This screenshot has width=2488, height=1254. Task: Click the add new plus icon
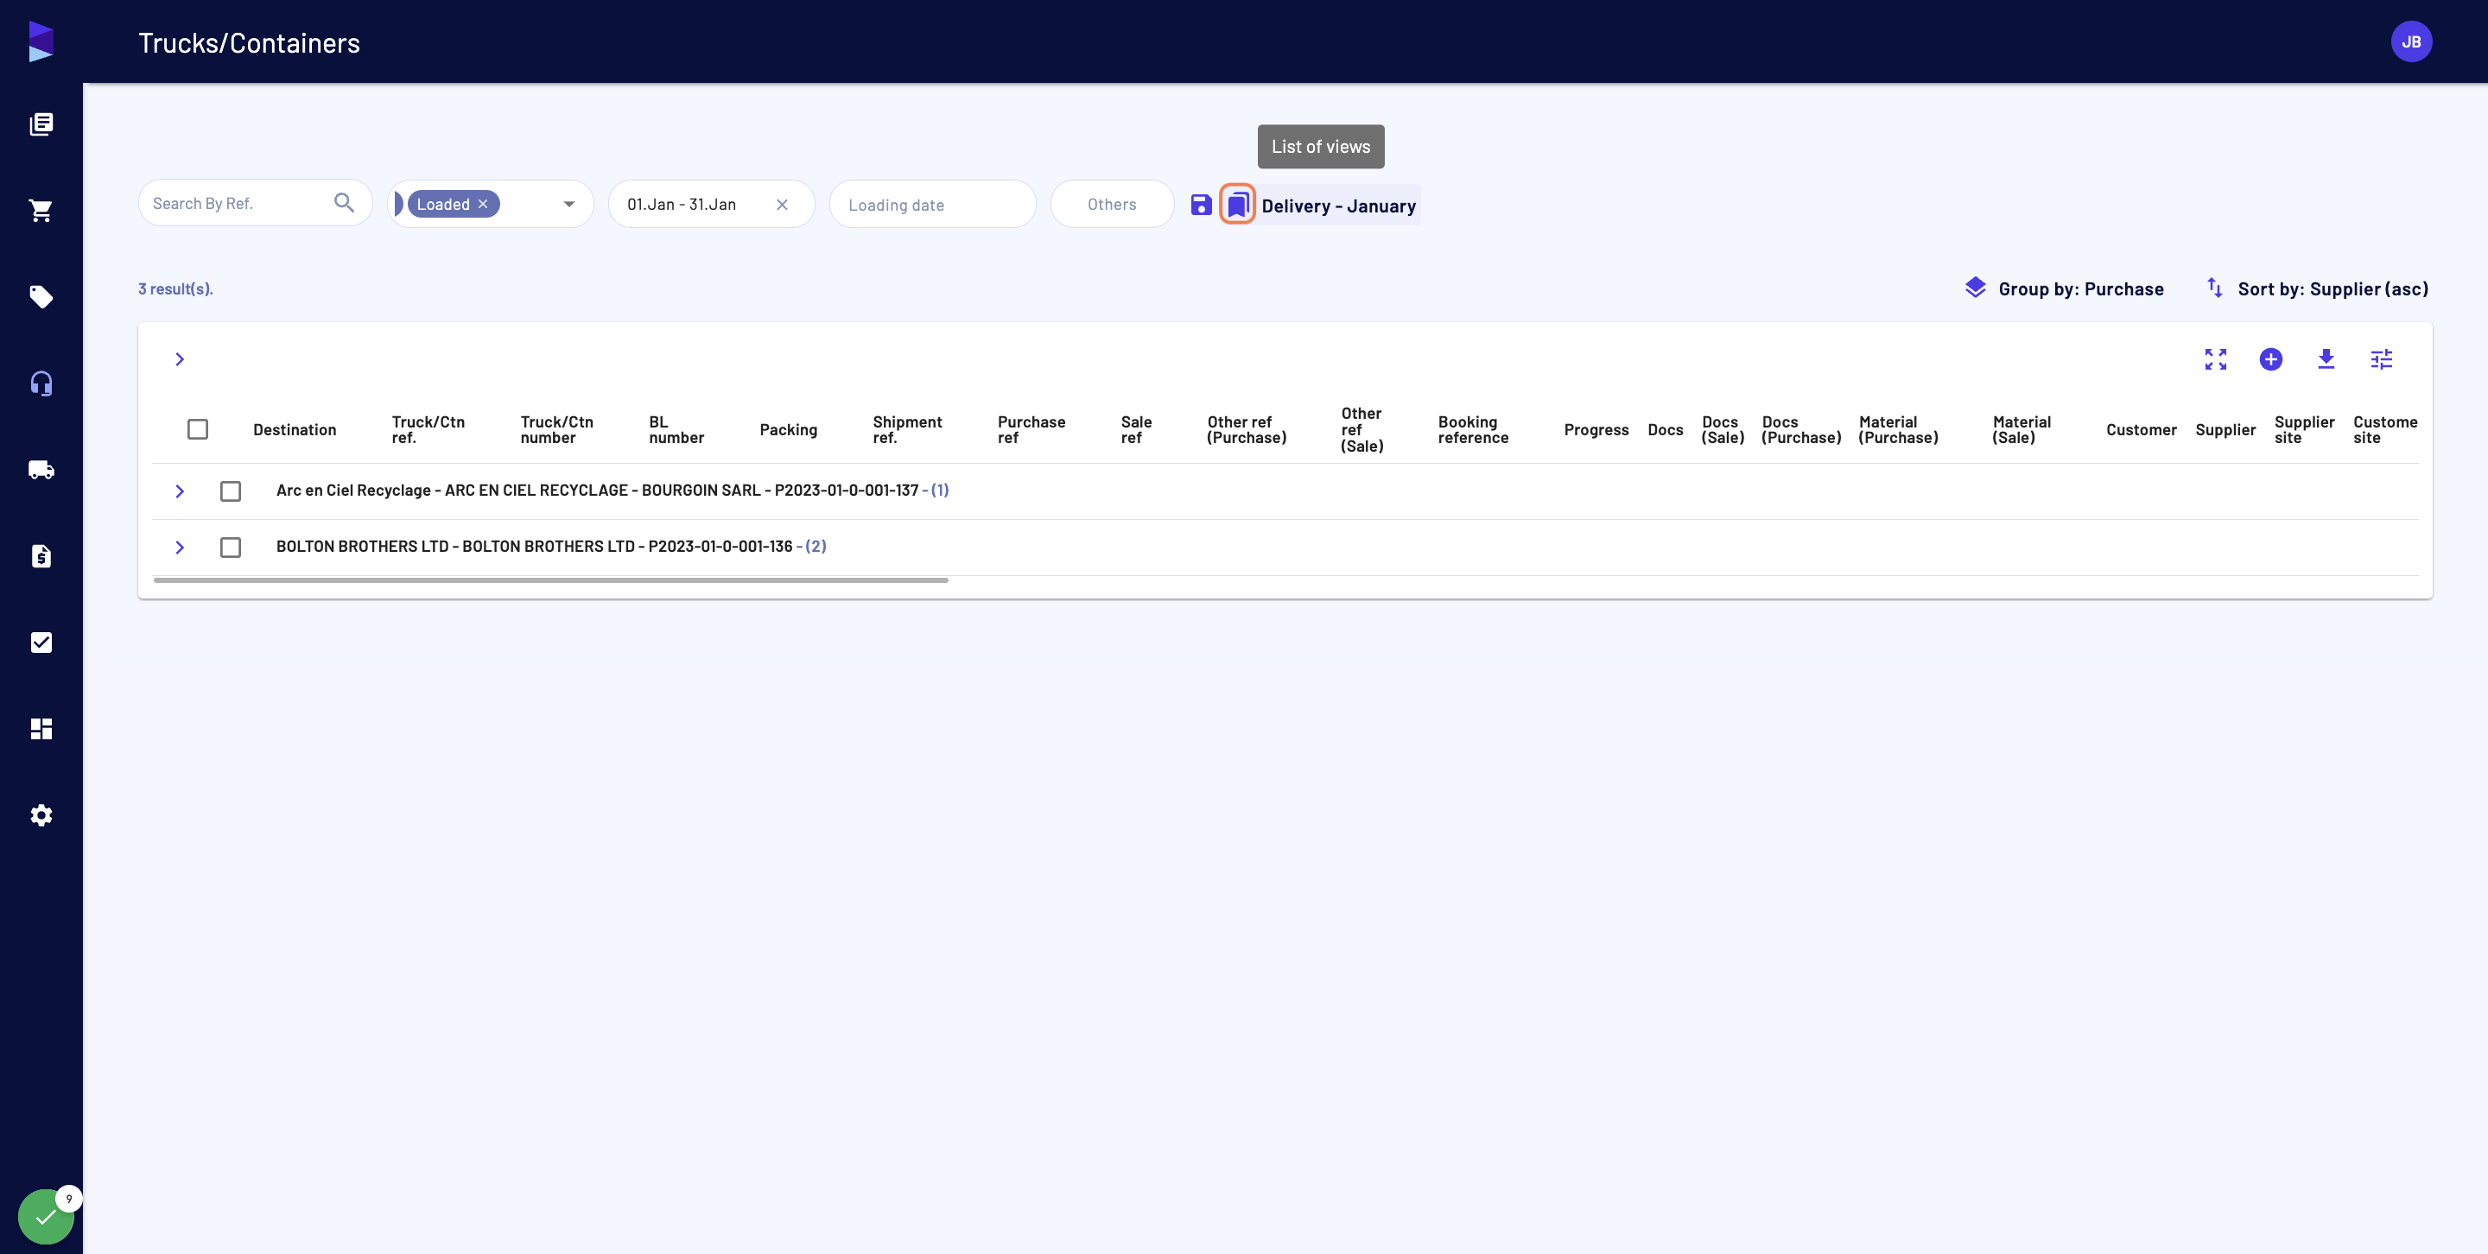click(2270, 359)
